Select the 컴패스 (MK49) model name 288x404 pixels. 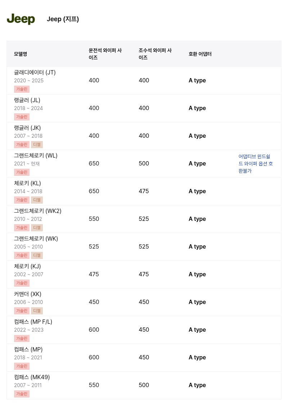32,377
